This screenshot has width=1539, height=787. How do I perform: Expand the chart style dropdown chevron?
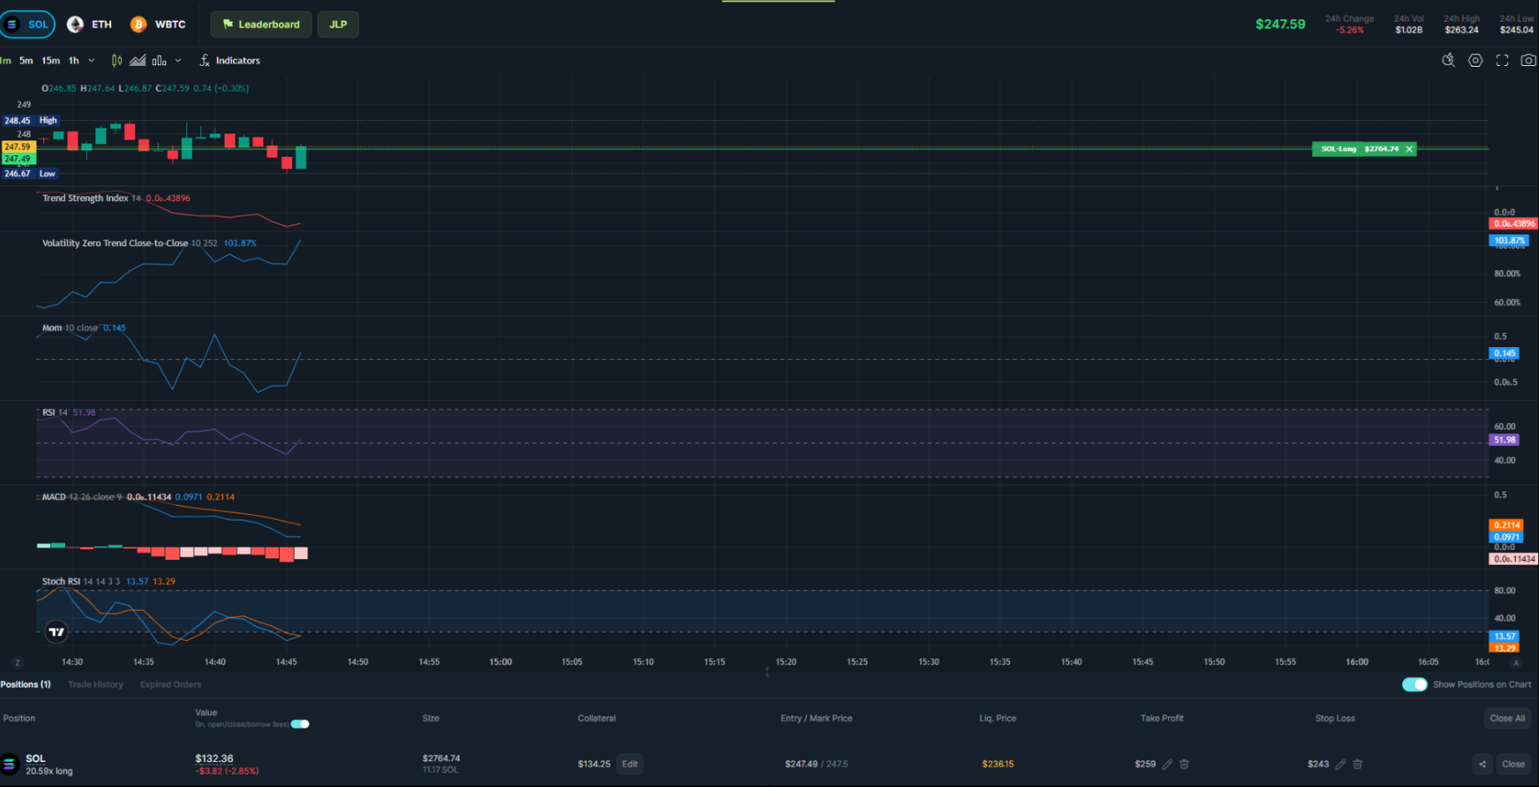click(x=178, y=60)
